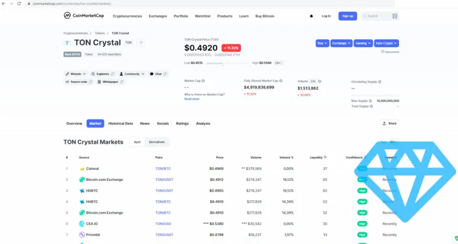Viewport: 458px width, 244px height.
Task: Click browser forward arrow
Action: click(11, 4)
